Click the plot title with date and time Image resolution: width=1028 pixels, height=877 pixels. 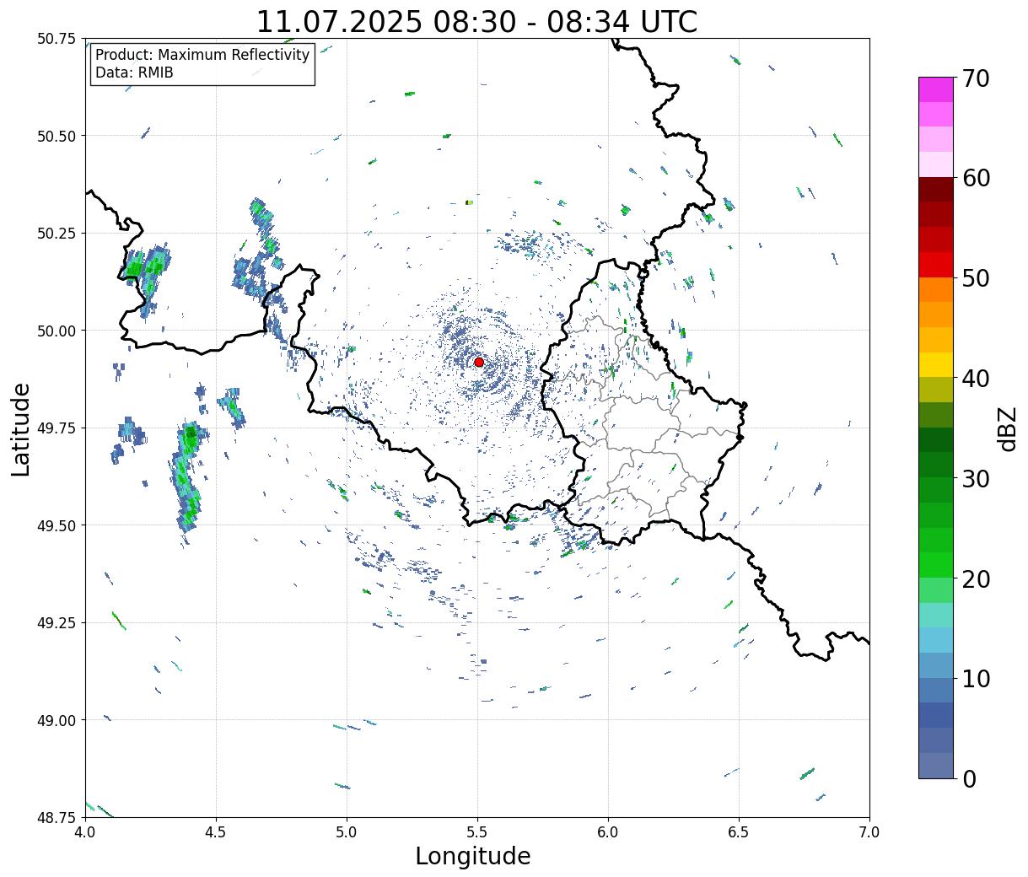[x=476, y=21]
